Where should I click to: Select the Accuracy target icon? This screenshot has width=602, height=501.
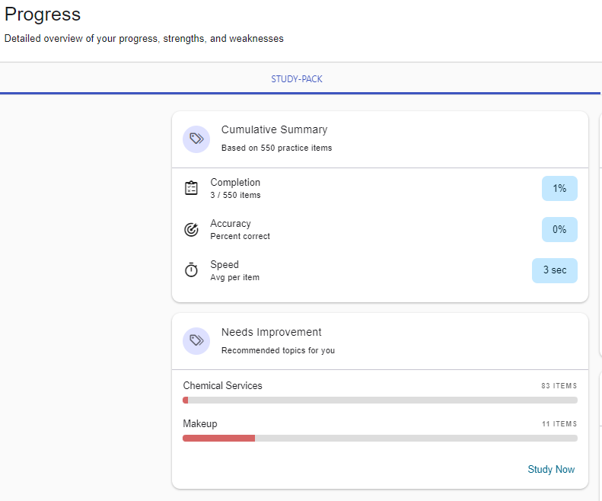tap(192, 229)
